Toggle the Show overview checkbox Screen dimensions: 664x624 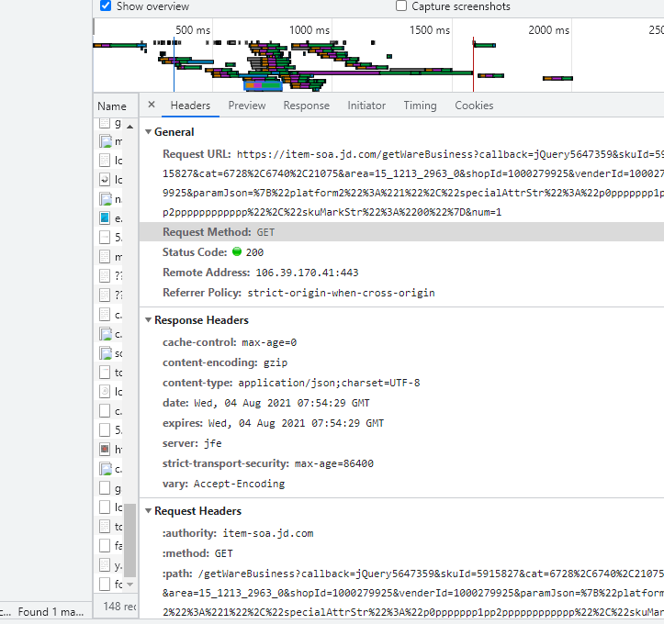coord(106,6)
